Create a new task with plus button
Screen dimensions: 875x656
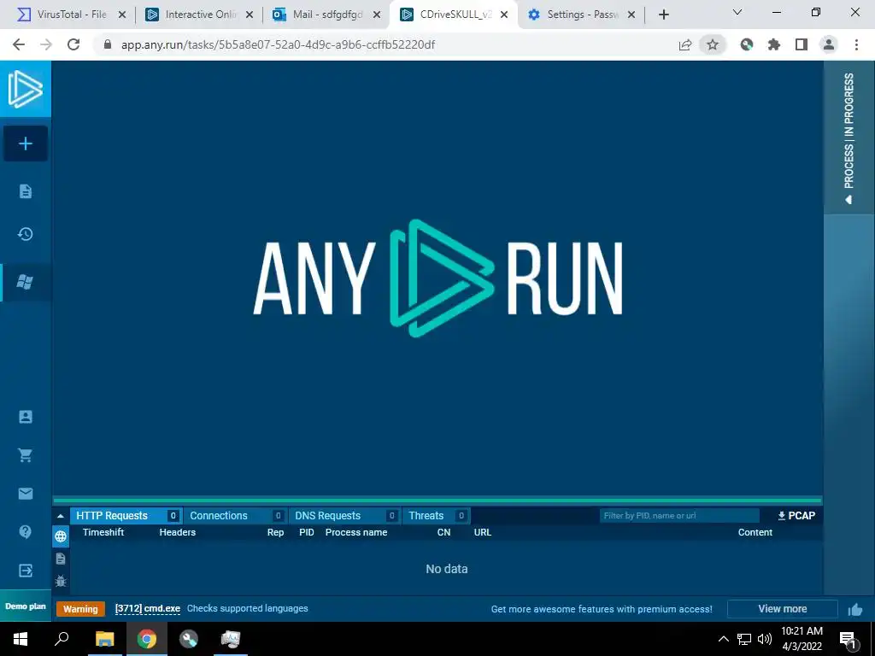(x=25, y=143)
